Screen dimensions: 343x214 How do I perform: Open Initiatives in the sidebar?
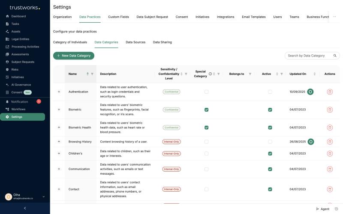[x=18, y=77]
